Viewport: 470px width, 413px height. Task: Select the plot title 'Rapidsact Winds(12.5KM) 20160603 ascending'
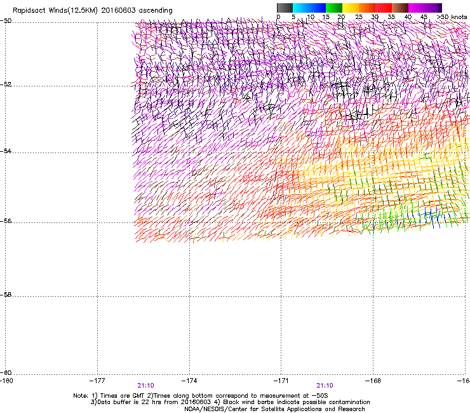point(93,11)
